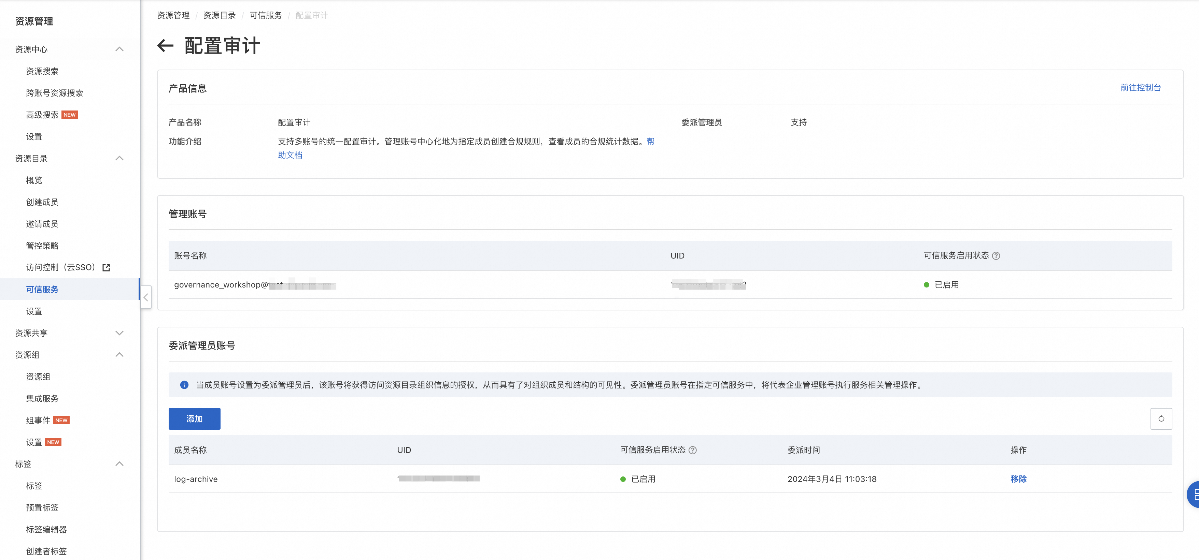Screen dimensions: 1199x560
Task: Click the back arrow beside 配置审计
Action: point(165,46)
